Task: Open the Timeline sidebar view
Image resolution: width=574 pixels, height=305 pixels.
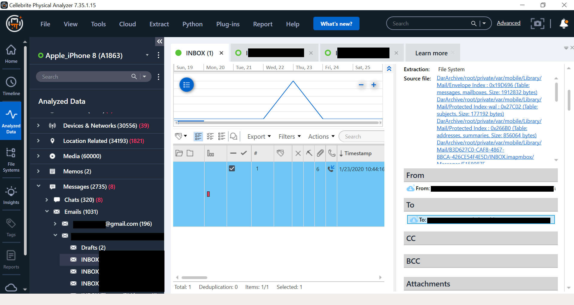Action: (11, 86)
